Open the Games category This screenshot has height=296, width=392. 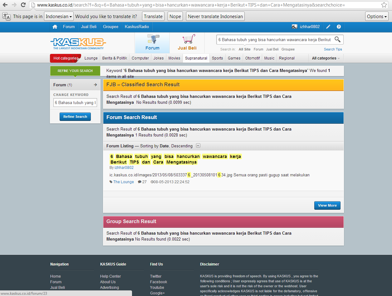click(x=234, y=58)
